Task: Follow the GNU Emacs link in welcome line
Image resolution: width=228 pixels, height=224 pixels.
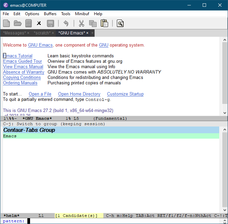Action: (40, 45)
